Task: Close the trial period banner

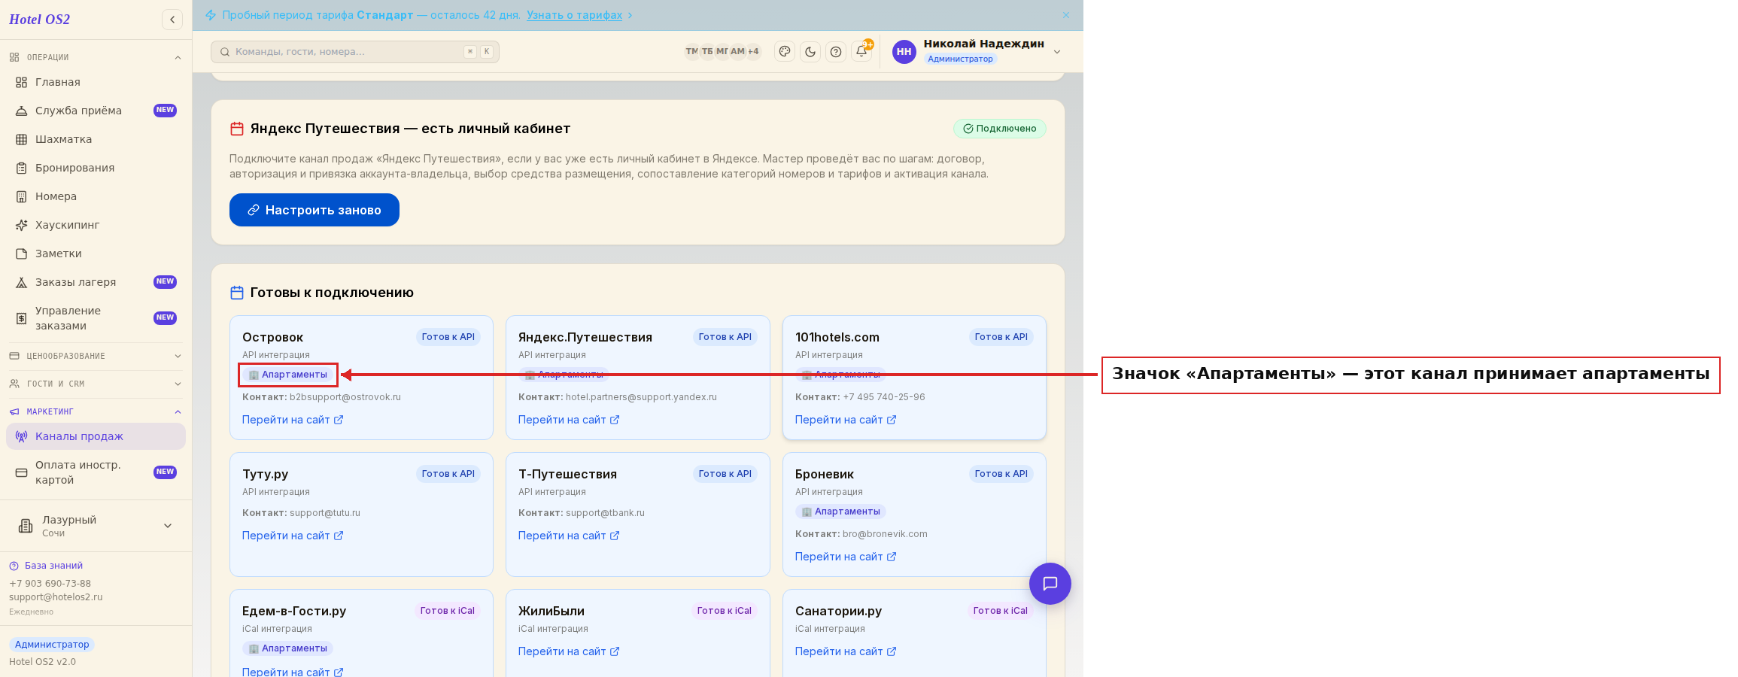Action: 1066,15
